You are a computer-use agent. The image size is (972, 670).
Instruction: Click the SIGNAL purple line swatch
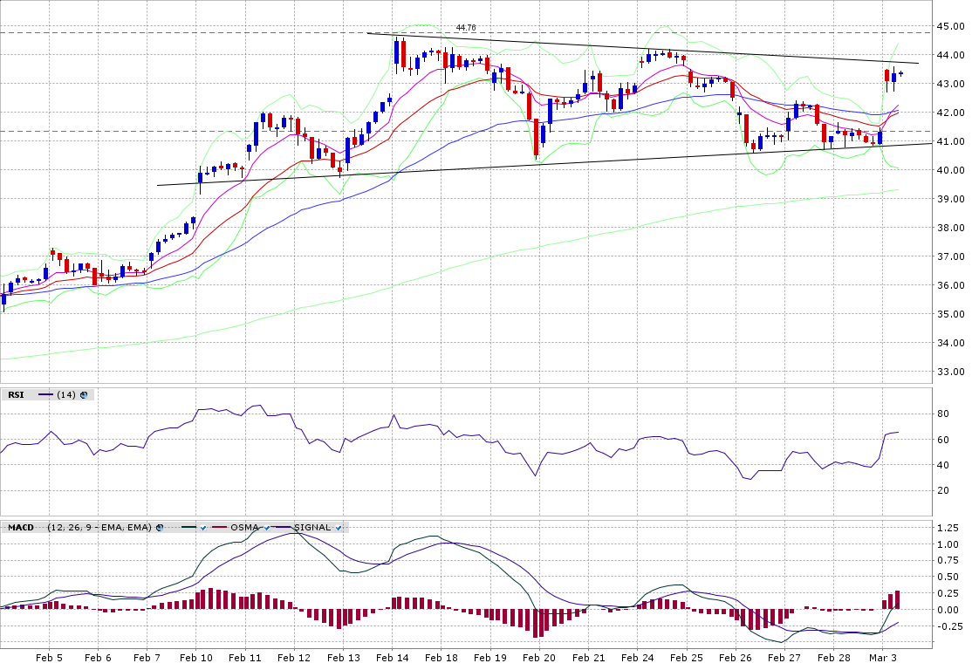tap(284, 528)
